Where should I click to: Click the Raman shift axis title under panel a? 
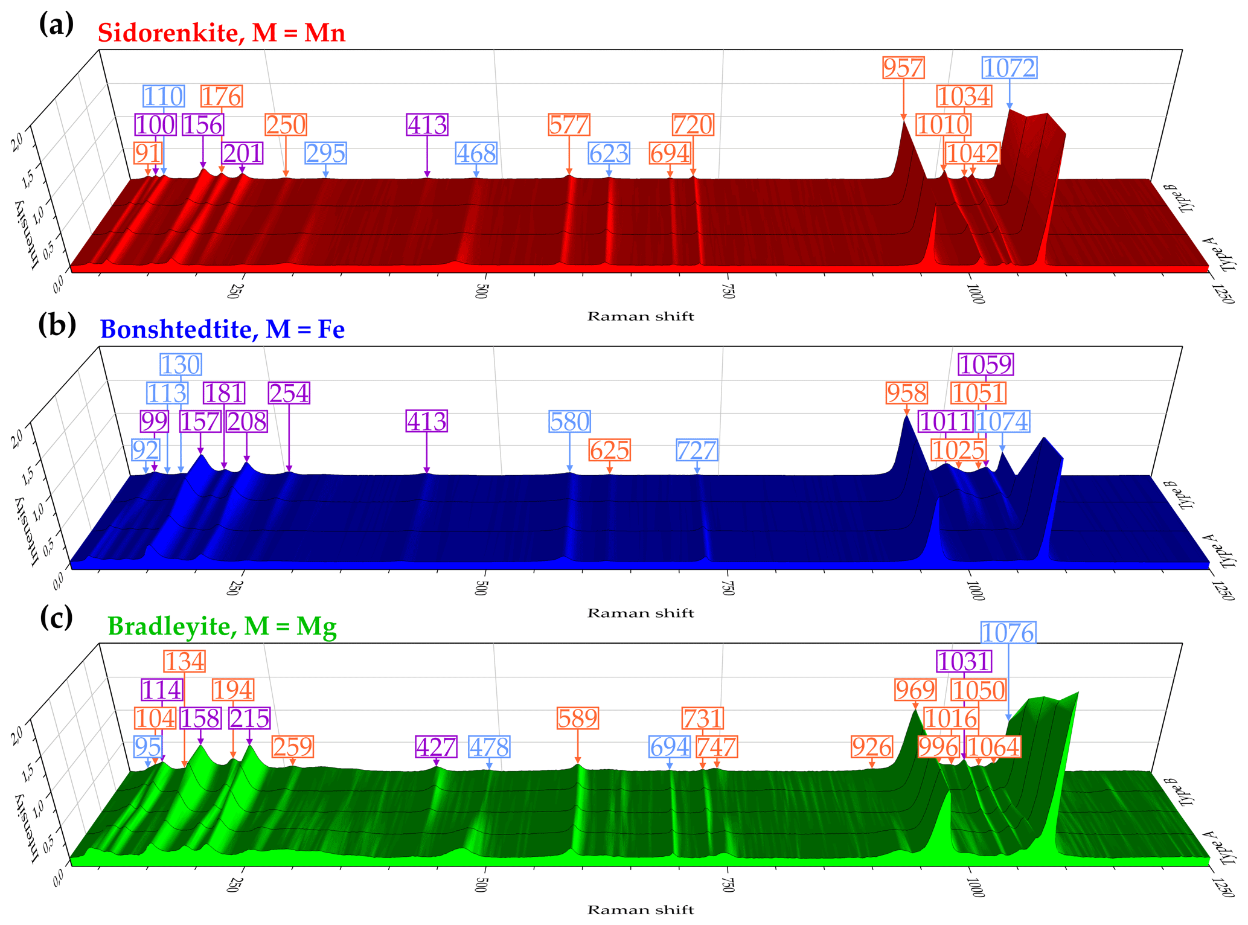(x=641, y=316)
